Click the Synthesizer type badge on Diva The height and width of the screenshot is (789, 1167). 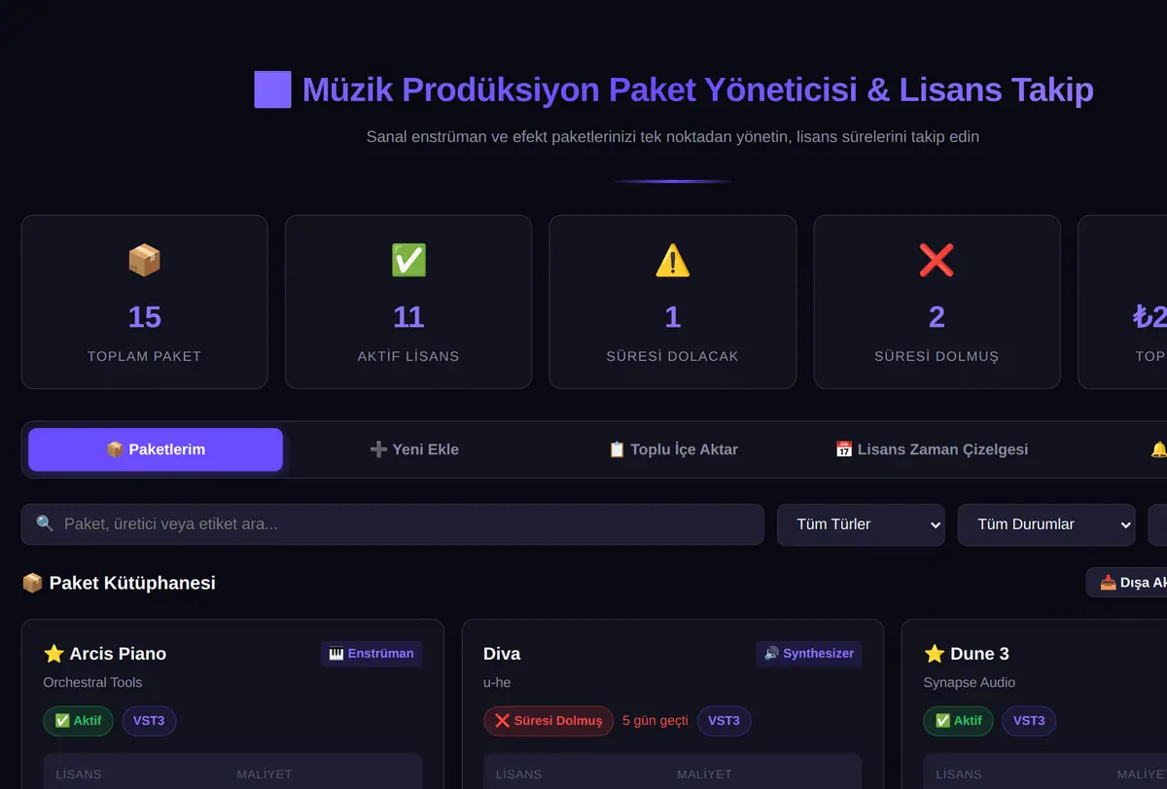(809, 654)
